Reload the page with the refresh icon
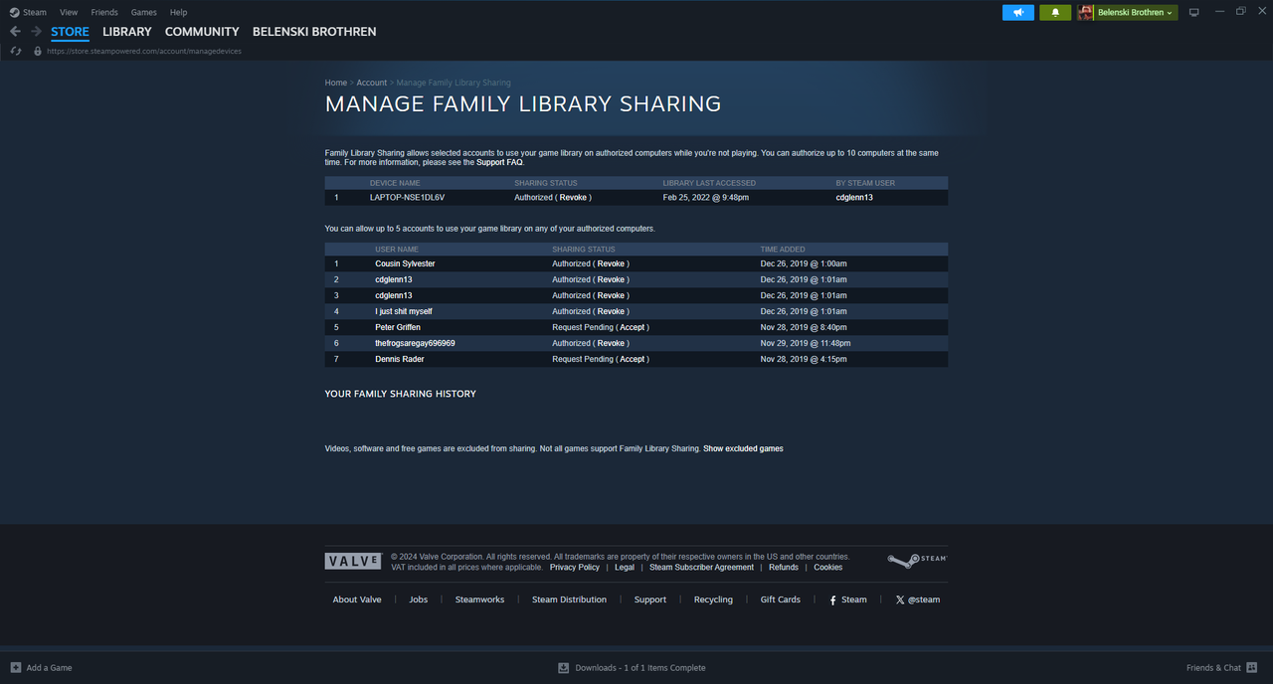The image size is (1273, 684). 16,51
